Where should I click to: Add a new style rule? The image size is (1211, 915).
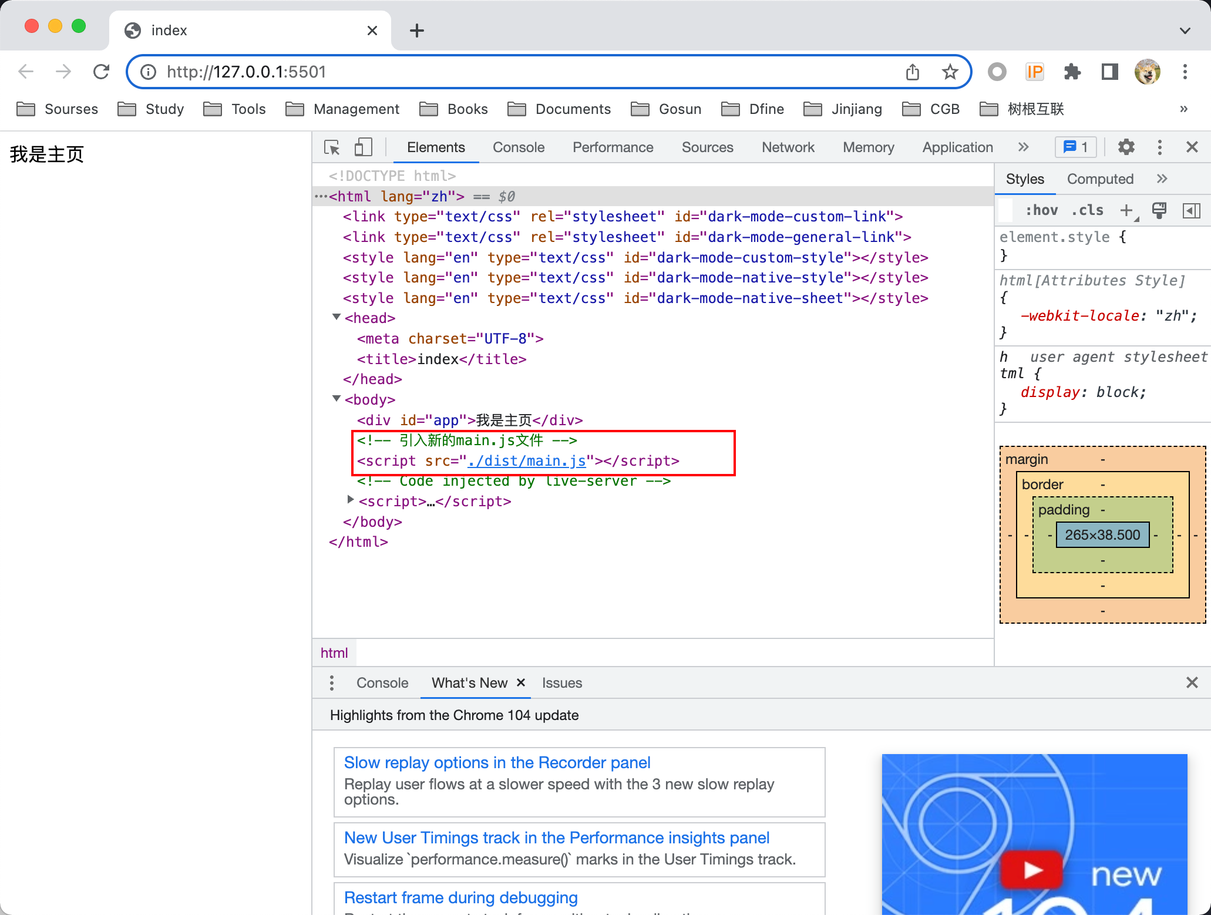click(x=1126, y=210)
